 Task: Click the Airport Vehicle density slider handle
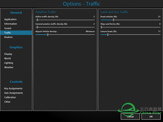(x=48, y=34)
